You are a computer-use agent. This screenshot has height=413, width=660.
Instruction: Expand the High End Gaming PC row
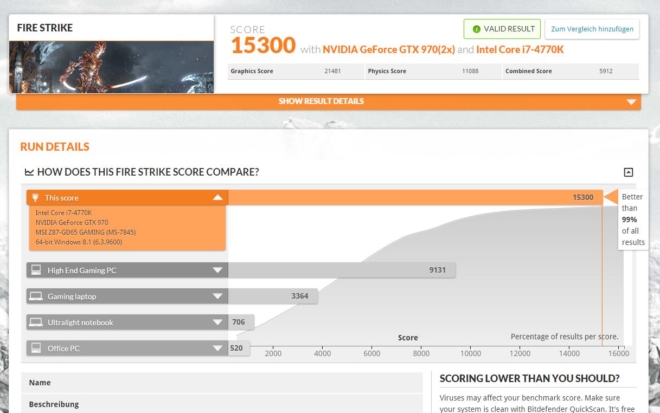pyautogui.click(x=217, y=270)
